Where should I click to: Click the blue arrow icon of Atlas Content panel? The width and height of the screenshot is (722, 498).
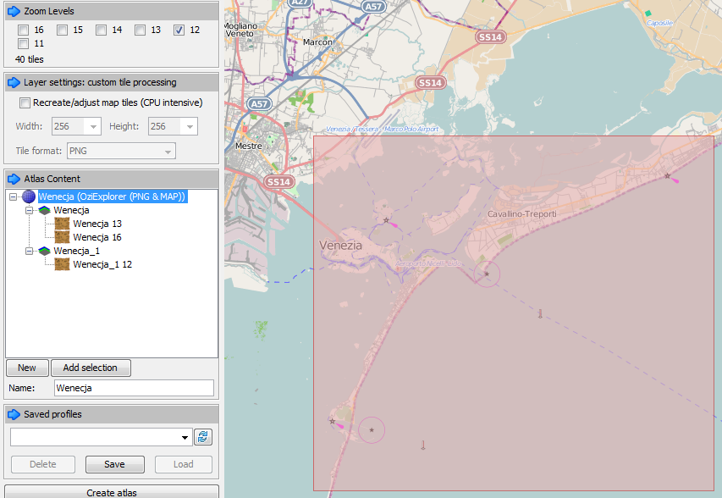(14, 179)
